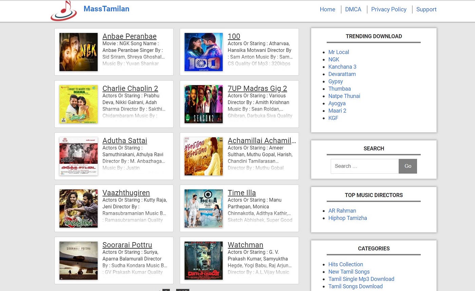Focus the Search input field
Screen dimensions: 475x291
click(365, 166)
